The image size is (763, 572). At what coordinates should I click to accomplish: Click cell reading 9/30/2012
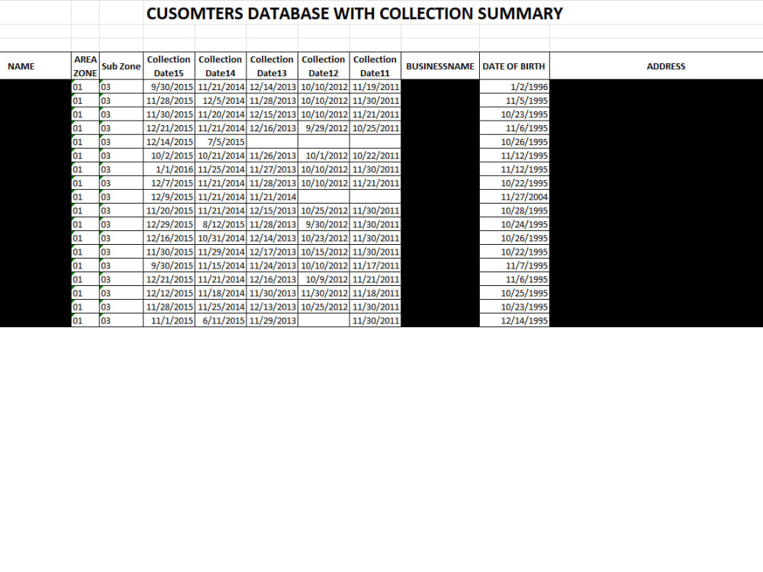pyautogui.click(x=324, y=224)
